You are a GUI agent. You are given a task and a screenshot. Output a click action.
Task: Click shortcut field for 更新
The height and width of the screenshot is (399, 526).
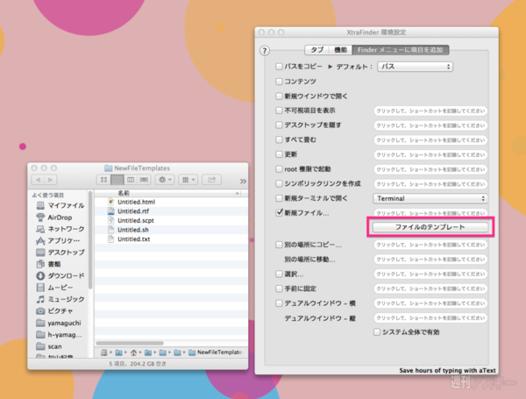coord(430,154)
